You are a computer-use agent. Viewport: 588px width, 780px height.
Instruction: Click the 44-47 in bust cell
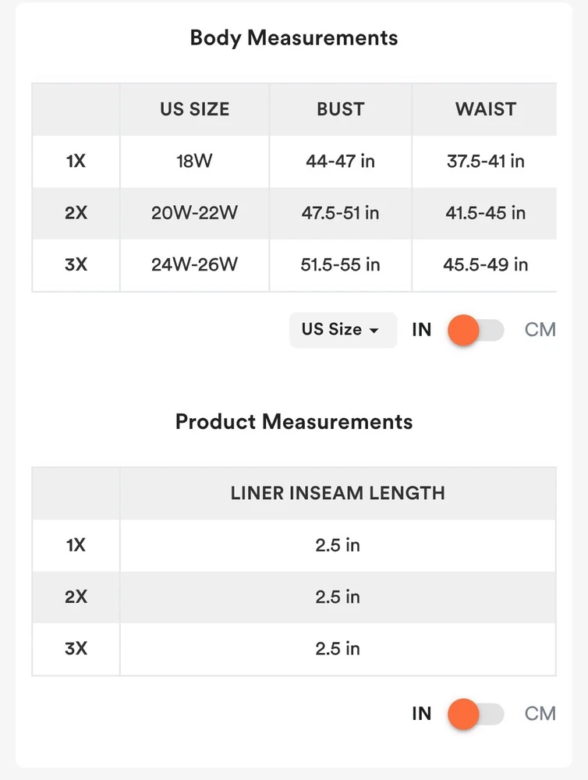pos(341,161)
